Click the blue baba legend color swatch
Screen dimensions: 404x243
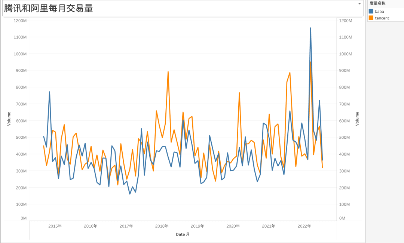[371, 12]
